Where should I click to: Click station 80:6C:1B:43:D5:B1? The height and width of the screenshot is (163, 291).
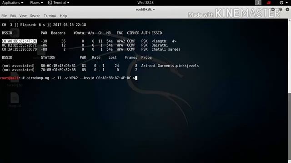click(x=58, y=66)
